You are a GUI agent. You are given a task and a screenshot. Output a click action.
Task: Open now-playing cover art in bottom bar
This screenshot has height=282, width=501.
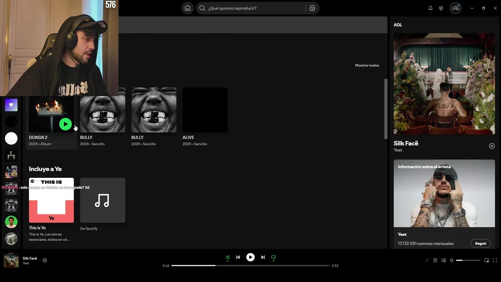[x=11, y=260]
